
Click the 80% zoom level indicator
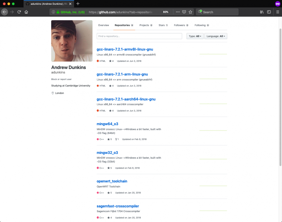click(x=166, y=12)
